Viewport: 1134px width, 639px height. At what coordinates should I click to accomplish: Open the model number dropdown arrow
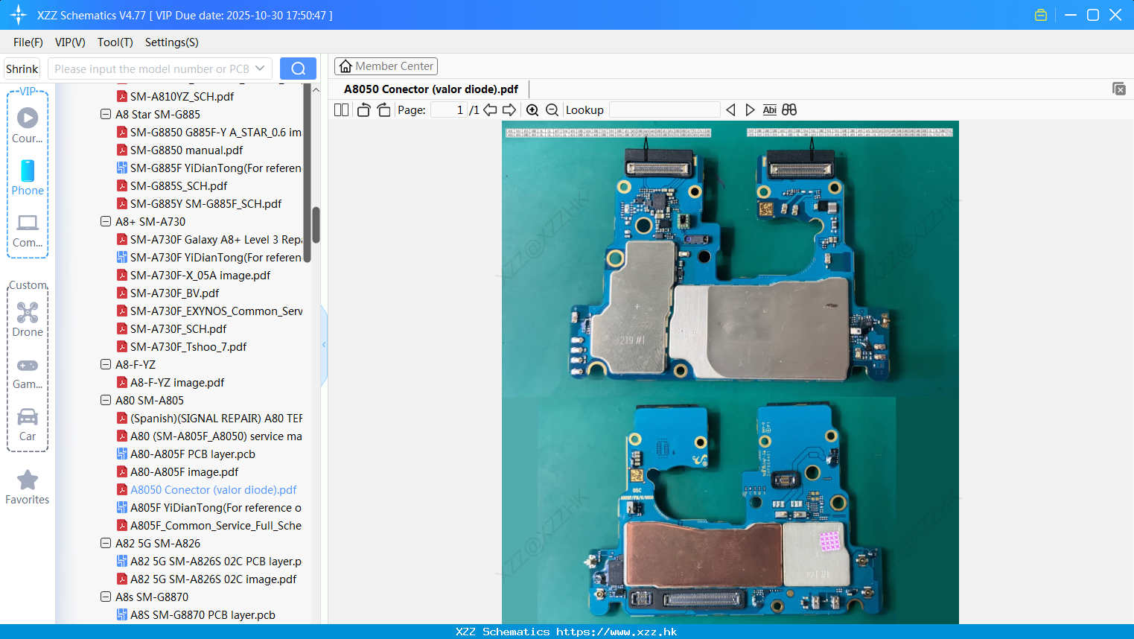click(x=260, y=69)
